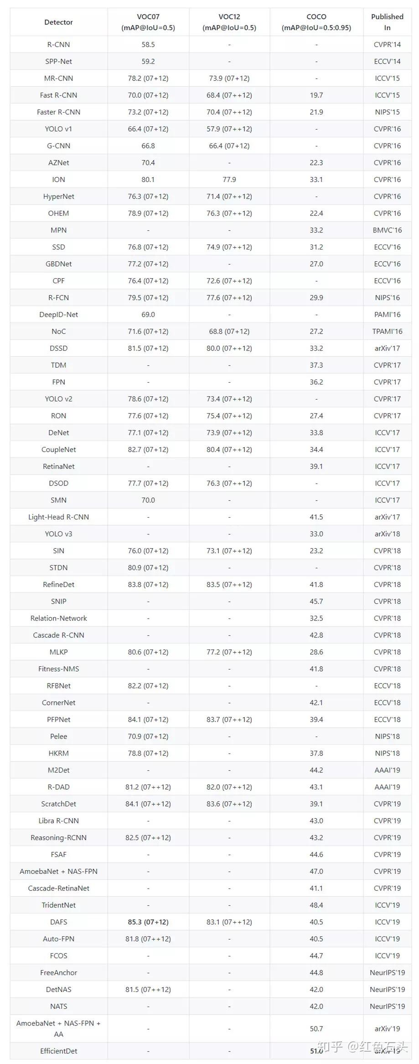The image size is (419, 1064).
Task: Click the COCO column header
Action: tap(316, 22)
